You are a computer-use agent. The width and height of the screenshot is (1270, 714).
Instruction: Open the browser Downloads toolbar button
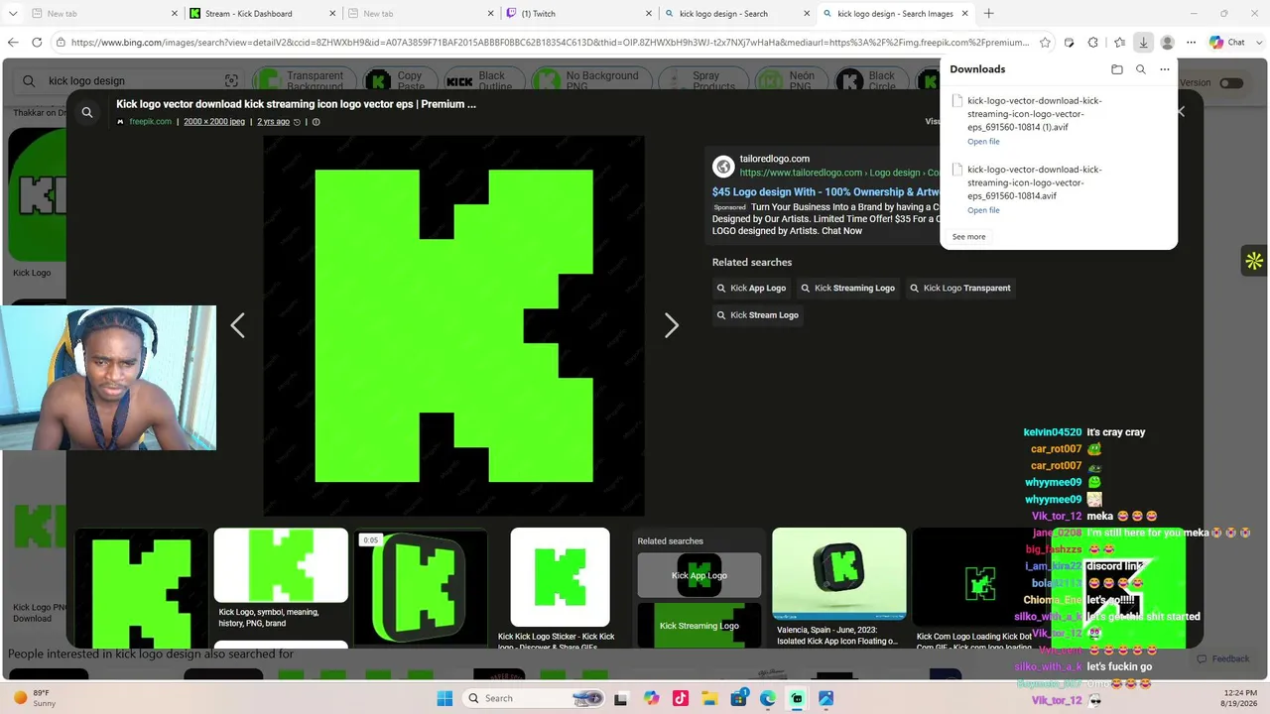pyautogui.click(x=1143, y=43)
